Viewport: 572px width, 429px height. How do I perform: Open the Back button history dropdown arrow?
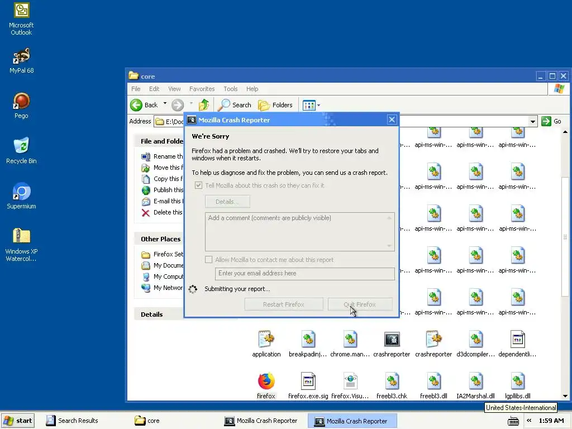(x=165, y=103)
